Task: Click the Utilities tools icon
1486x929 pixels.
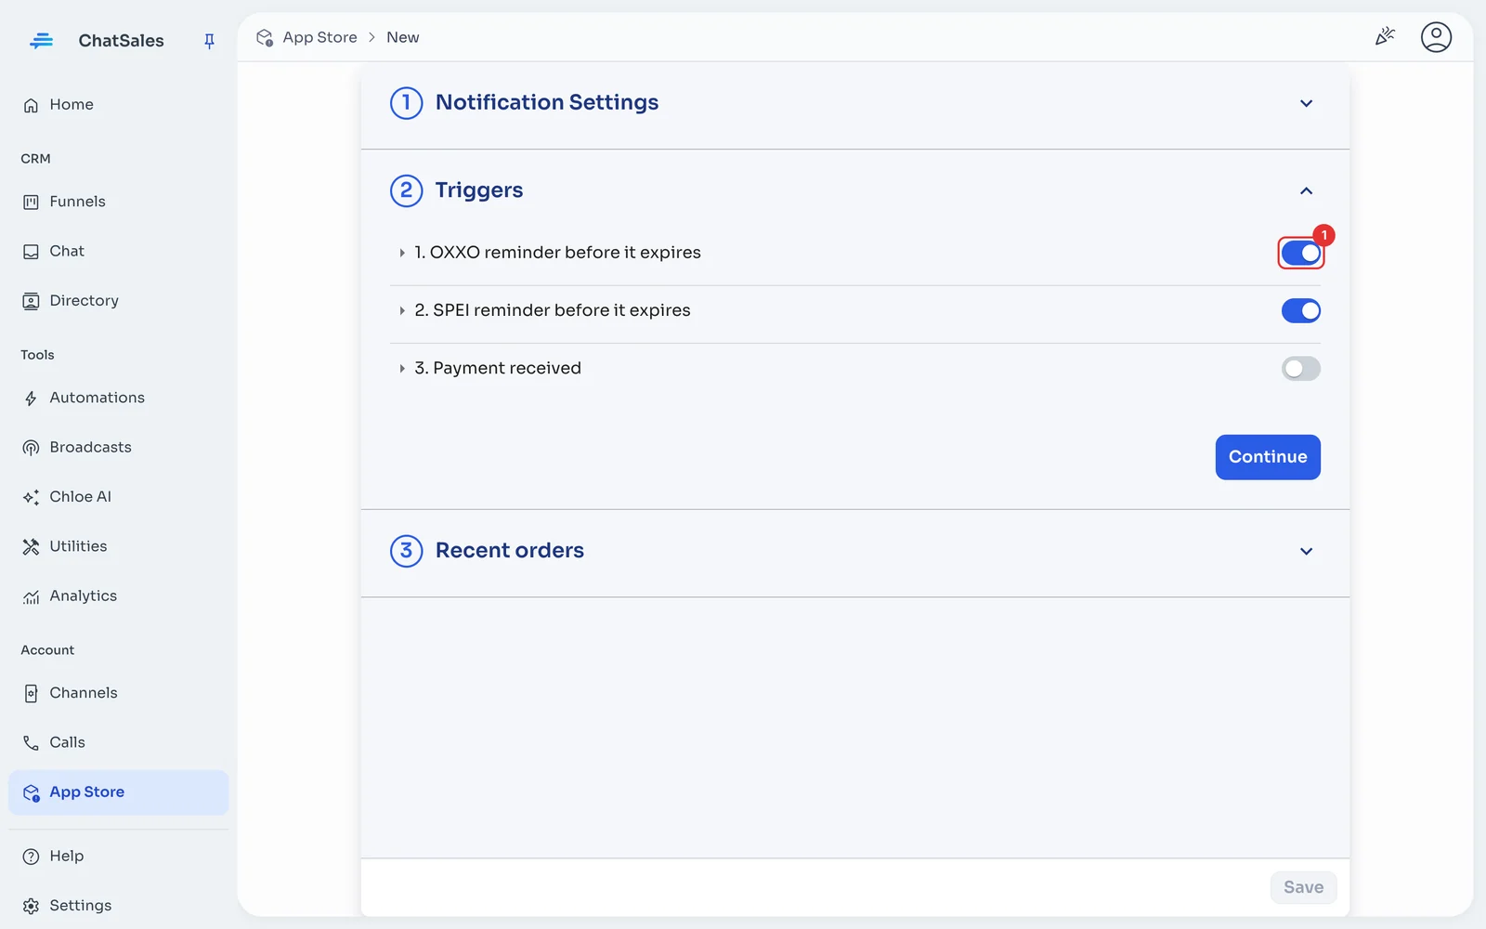Action: pyautogui.click(x=31, y=546)
